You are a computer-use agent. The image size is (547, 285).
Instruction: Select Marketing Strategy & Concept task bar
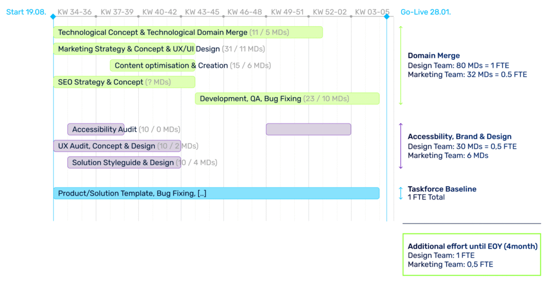coord(124,49)
